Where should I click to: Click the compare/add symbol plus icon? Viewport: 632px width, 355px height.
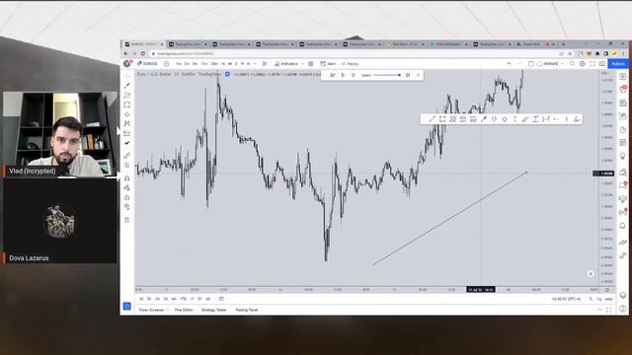[x=166, y=63]
